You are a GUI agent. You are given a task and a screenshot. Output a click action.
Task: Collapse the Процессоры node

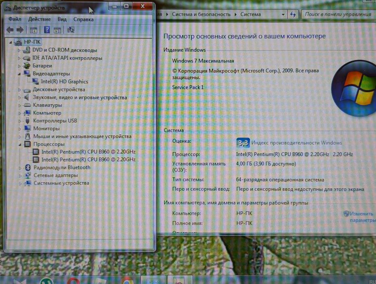coord(20,144)
